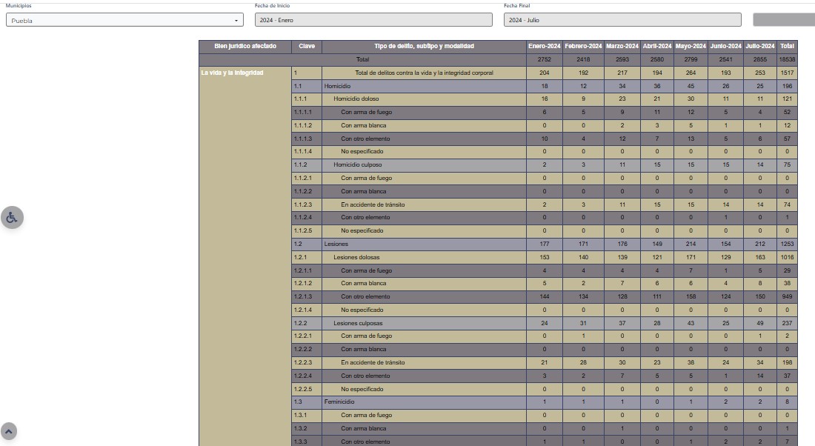815x446 pixels.
Task: Click La vida y la integridad cell
Action: 233,73
